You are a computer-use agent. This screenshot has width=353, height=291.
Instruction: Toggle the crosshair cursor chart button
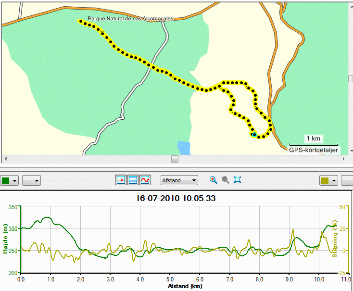point(121,180)
